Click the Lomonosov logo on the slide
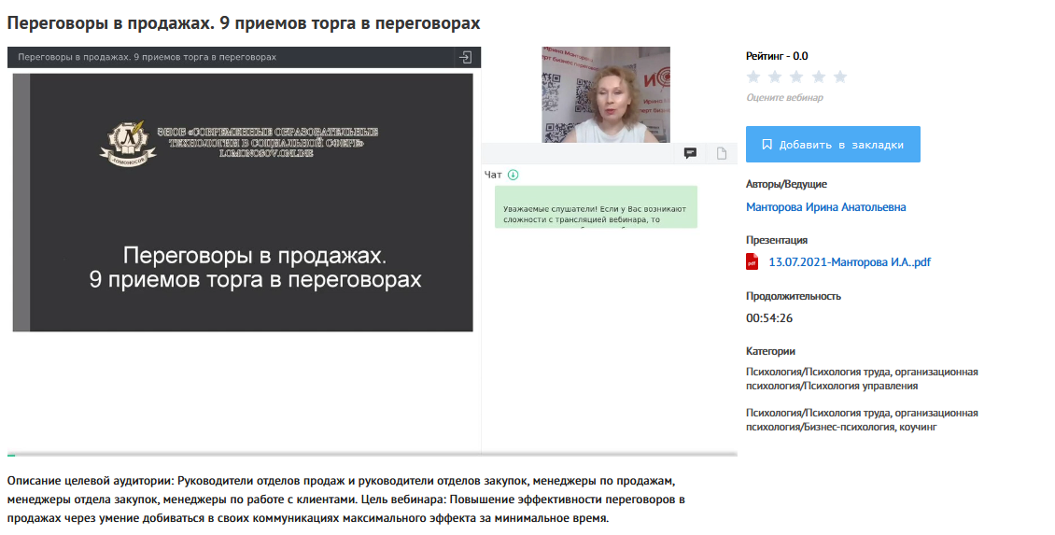Screen dimensions: 1055x535 (x=123, y=141)
